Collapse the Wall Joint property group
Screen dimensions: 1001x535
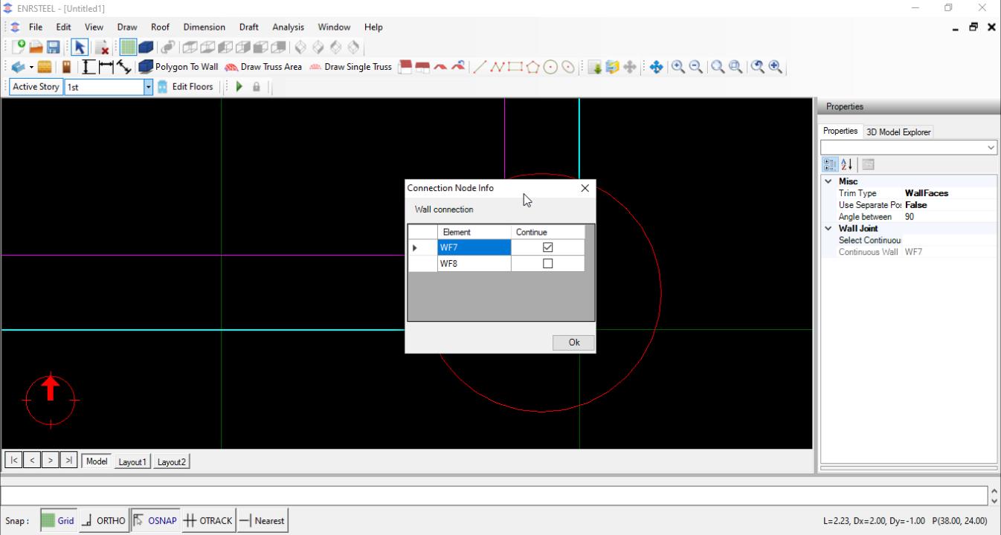[x=828, y=229]
